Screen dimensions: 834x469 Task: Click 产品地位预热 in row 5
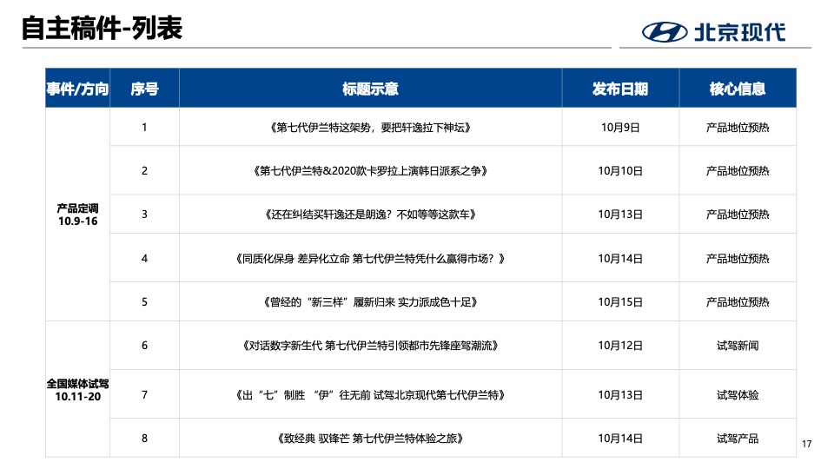(x=738, y=302)
